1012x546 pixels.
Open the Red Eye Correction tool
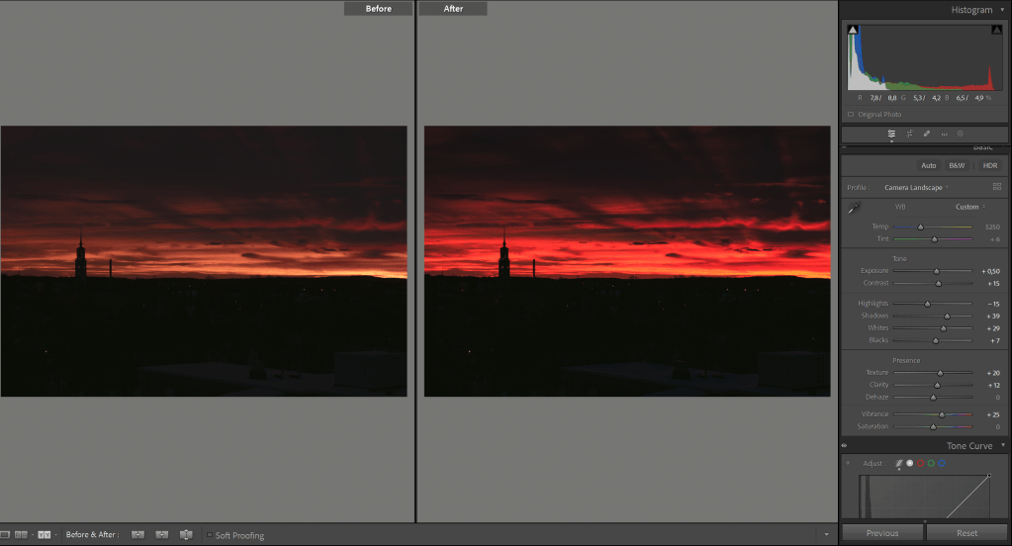click(x=944, y=134)
